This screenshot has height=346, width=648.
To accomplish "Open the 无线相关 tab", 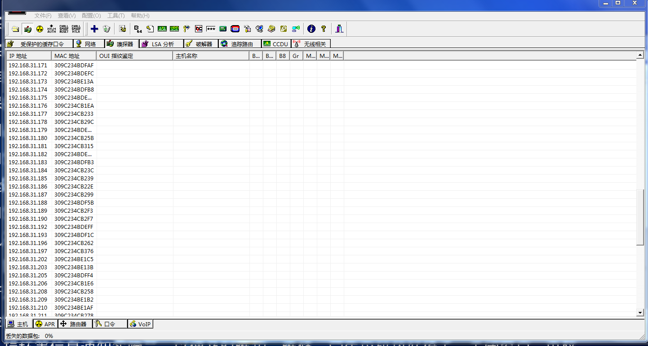I will [x=311, y=44].
